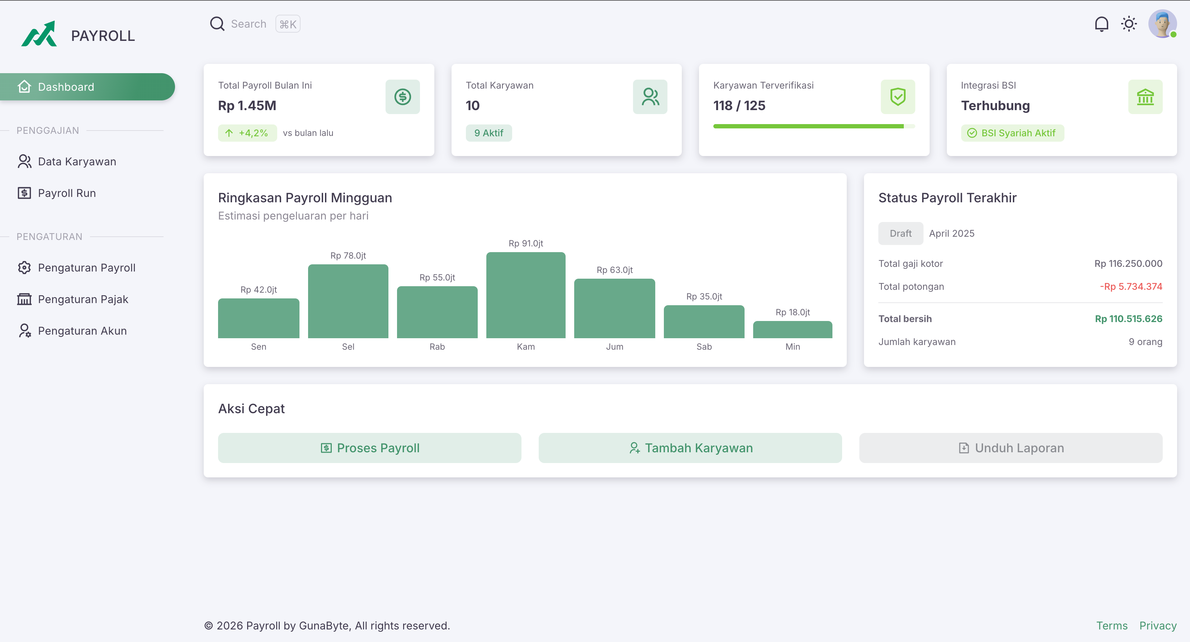Viewport: 1190px width, 642px height.
Task: Click the check circle icon in BSI Syariah Aktif badge
Action: tap(972, 133)
